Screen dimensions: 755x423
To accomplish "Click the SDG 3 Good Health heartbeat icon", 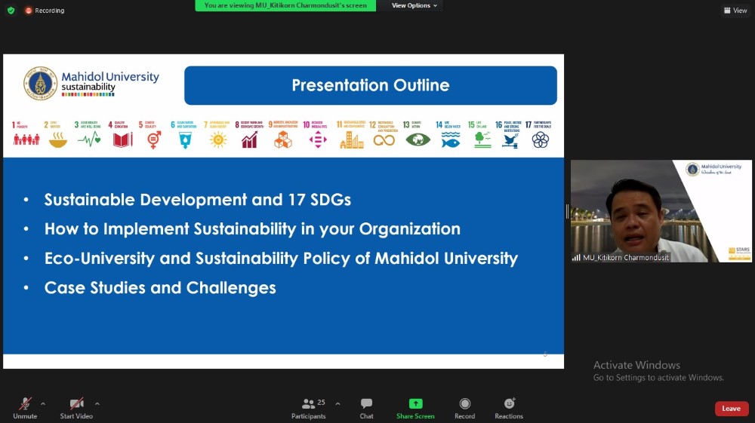I will click(90, 140).
